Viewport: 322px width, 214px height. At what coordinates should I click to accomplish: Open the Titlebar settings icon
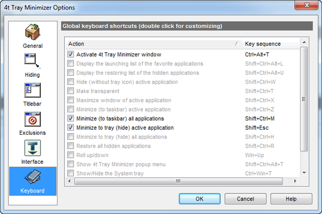[33, 94]
